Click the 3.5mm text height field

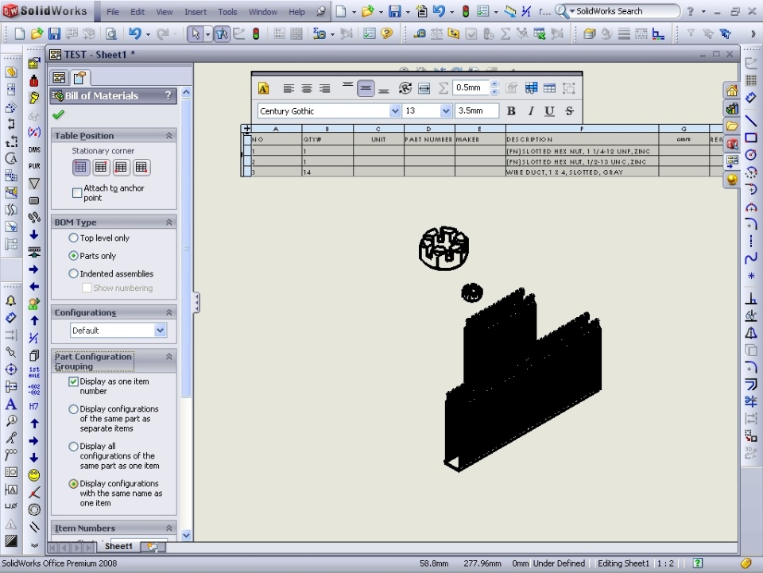477,111
